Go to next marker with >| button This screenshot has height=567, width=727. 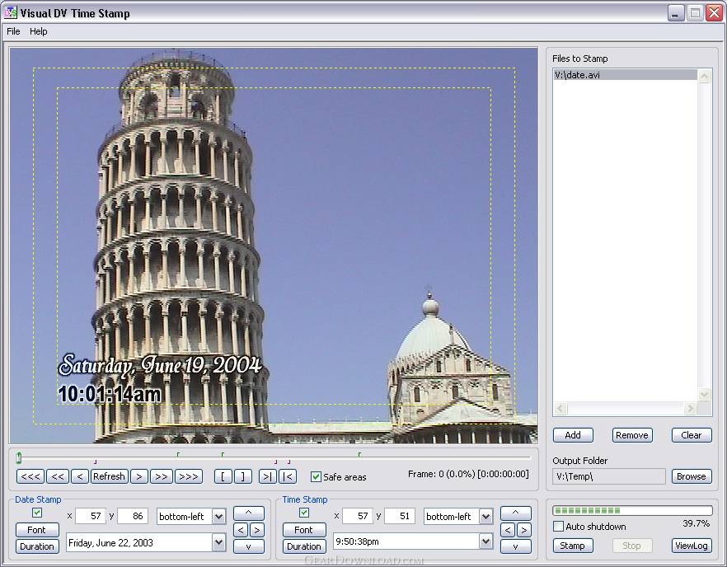pyautogui.click(x=268, y=476)
